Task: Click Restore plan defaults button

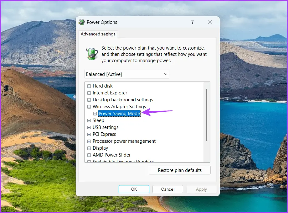Action: 180,170
